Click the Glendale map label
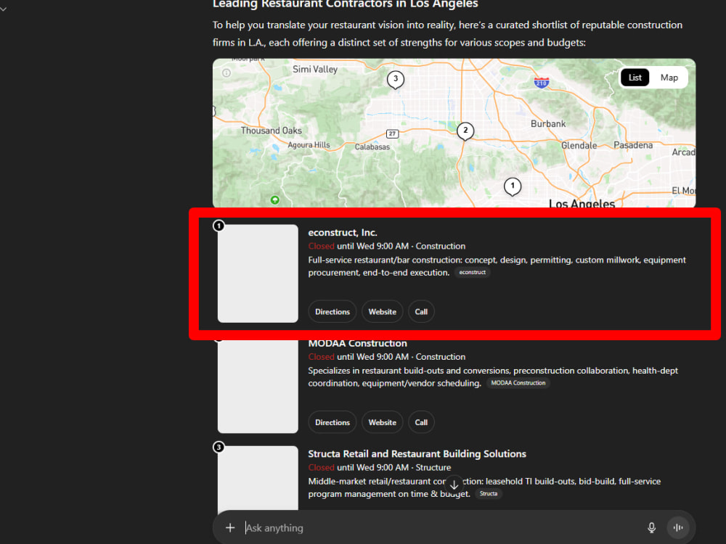 coord(579,145)
